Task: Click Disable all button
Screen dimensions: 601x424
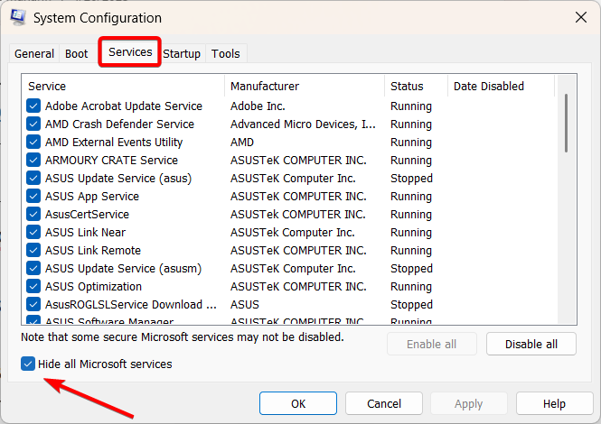Action: click(x=531, y=344)
